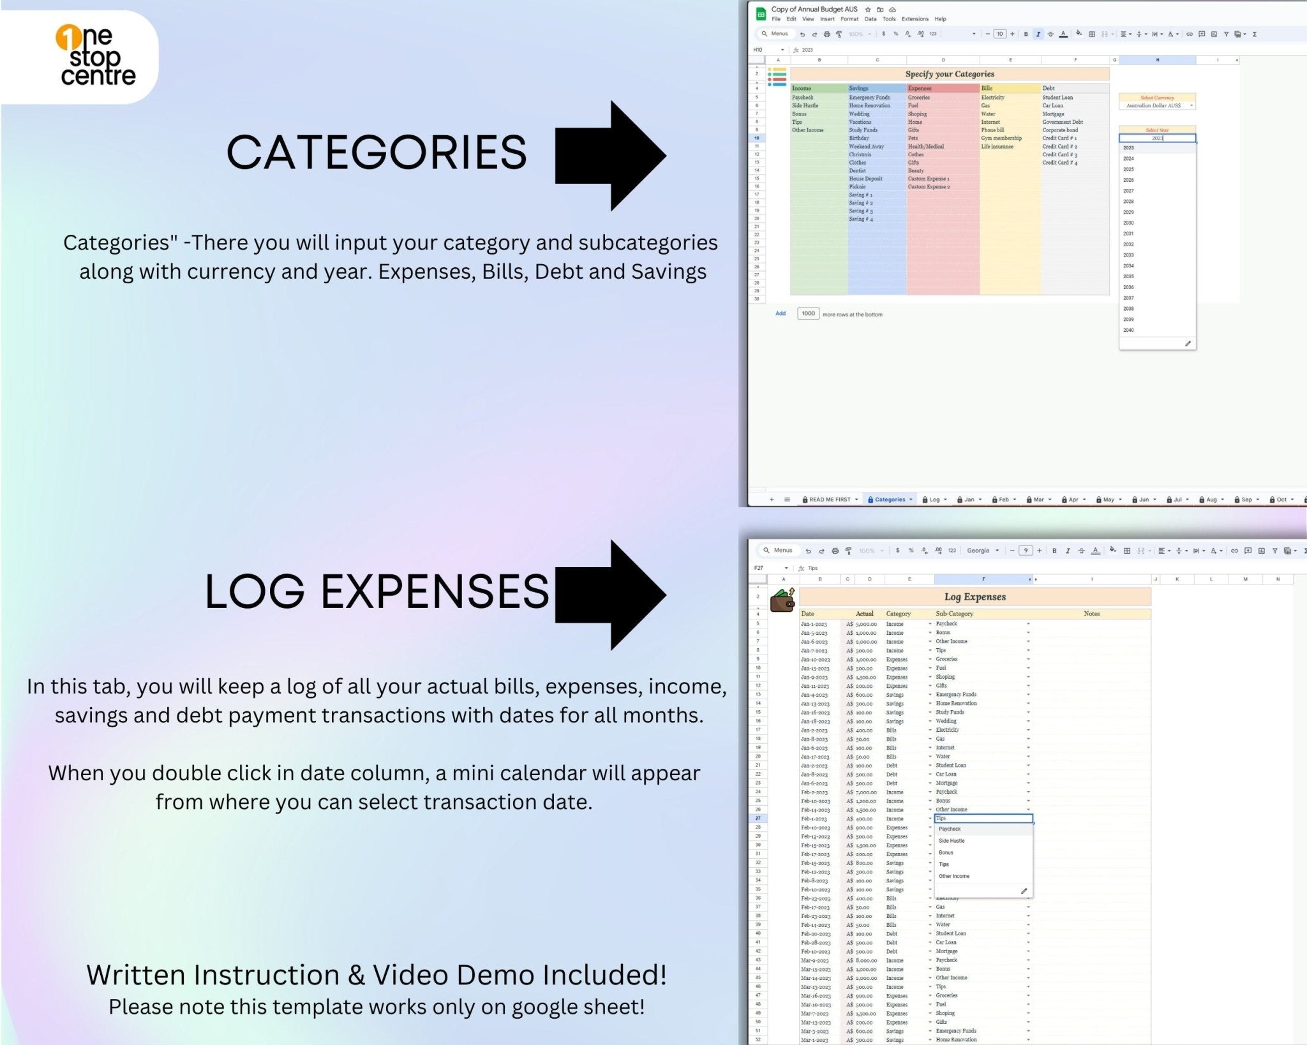Open the Australian Dollar currency dropdown
The width and height of the screenshot is (1307, 1045).
[x=1191, y=106]
